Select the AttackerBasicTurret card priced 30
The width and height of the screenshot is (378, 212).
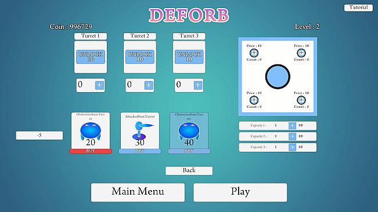[x=140, y=131]
